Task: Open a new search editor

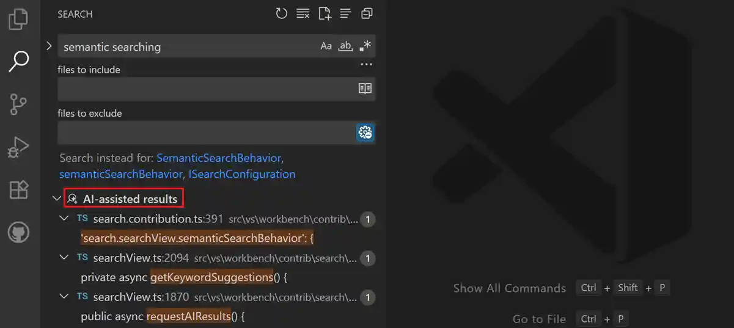Action: [x=324, y=13]
